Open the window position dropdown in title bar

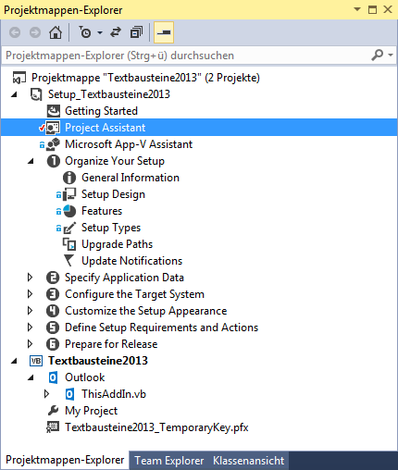click(x=357, y=9)
